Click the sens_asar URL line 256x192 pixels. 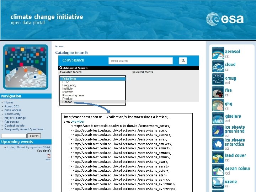[119, 162]
